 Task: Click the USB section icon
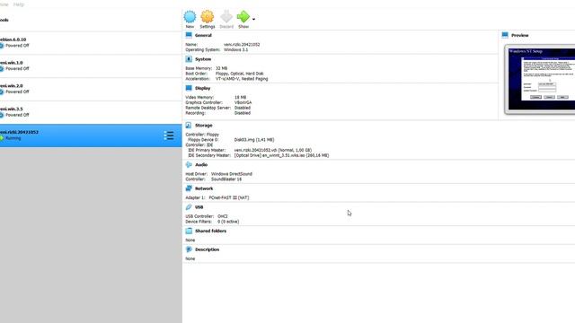[x=189, y=207]
